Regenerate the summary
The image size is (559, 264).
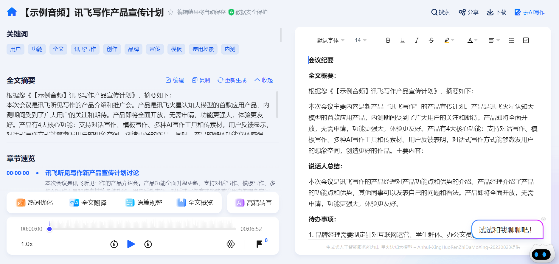[x=232, y=80]
